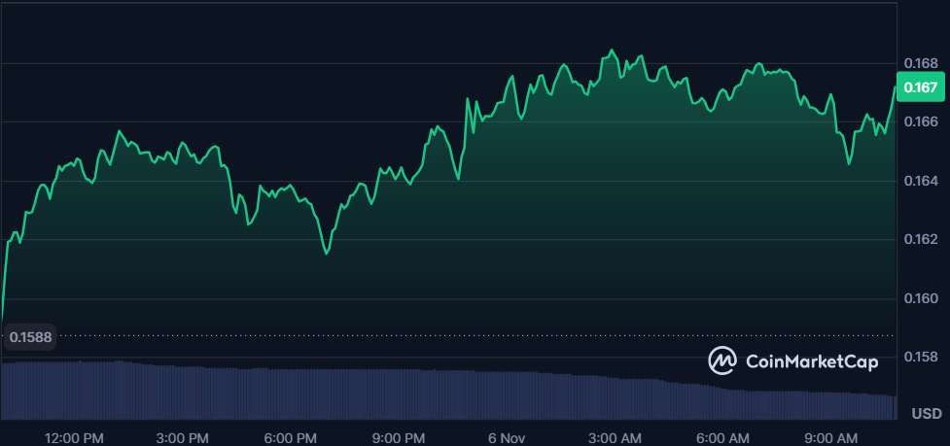
Task: Select the 6:00 PM time axis label
Action: [291, 435]
